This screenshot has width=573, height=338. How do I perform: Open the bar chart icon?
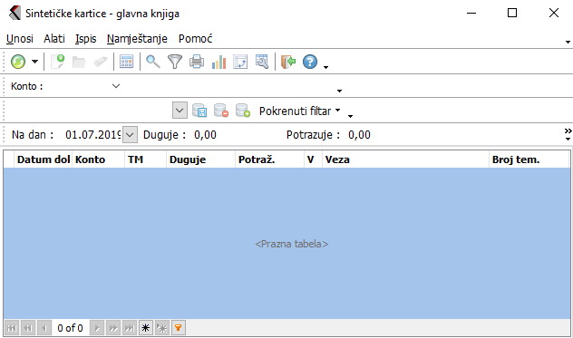point(219,62)
